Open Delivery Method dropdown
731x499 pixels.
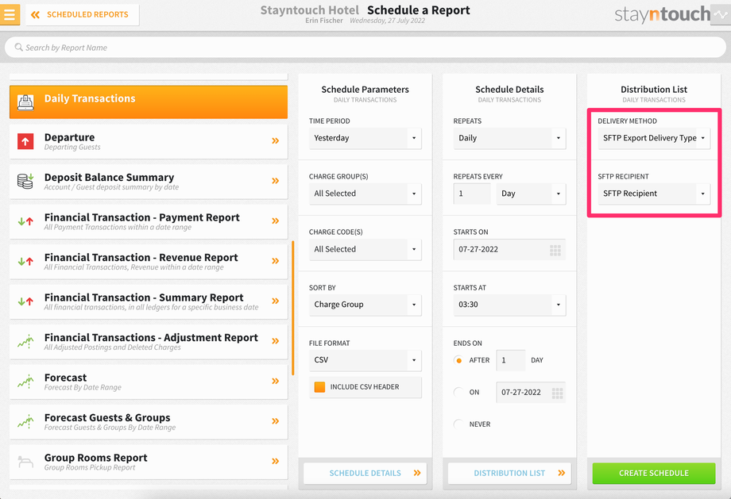tap(654, 138)
